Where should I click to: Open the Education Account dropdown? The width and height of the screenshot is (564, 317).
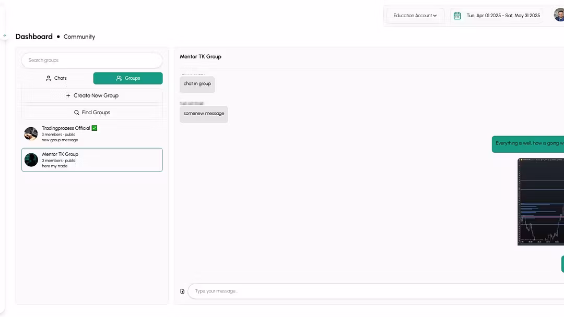(x=415, y=16)
